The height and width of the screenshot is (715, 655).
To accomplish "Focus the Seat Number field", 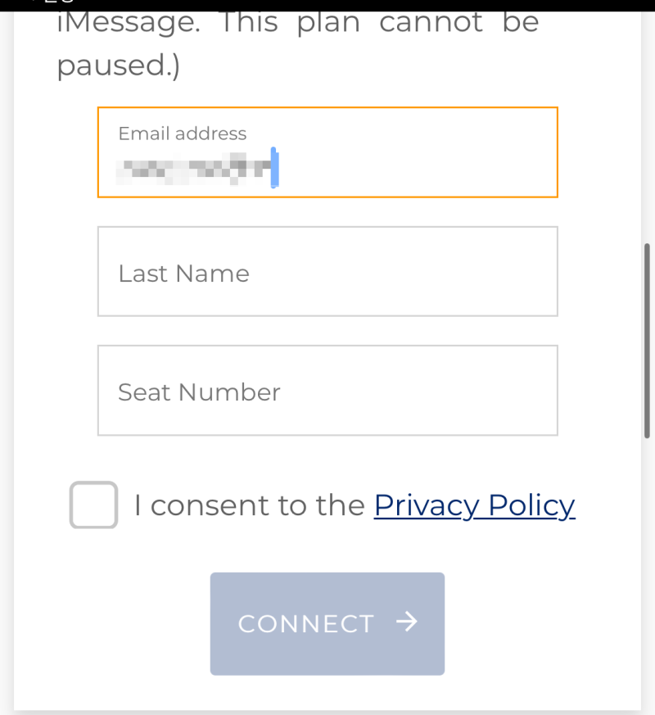I will [x=327, y=390].
